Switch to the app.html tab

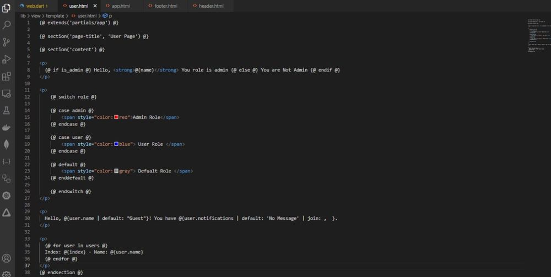click(121, 6)
